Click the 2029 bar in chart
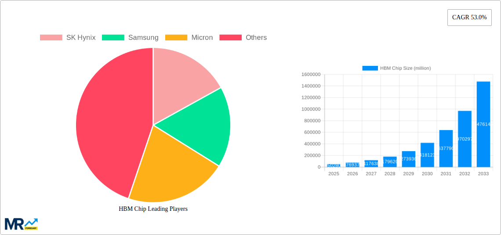501x235 pixels. click(408, 159)
